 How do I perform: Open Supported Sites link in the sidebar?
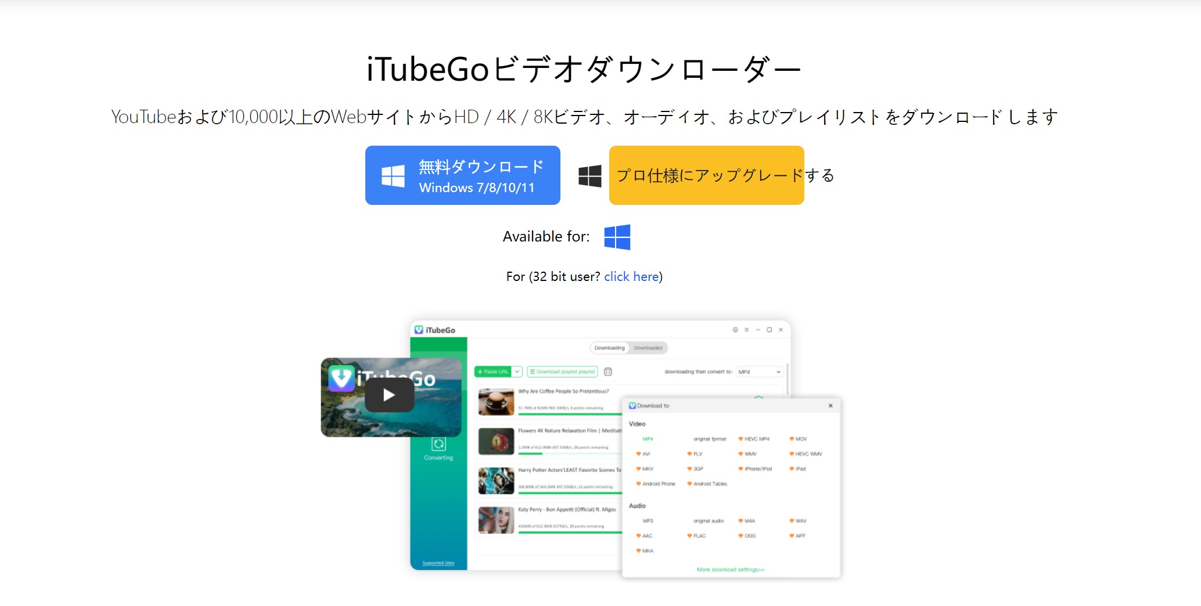[x=438, y=563]
